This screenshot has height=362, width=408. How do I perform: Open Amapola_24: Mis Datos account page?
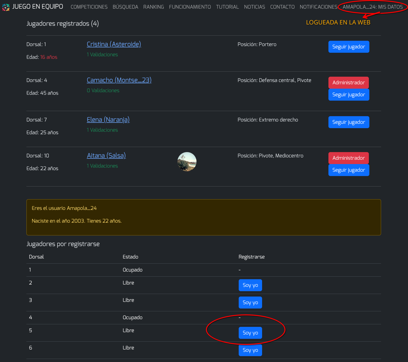point(373,7)
